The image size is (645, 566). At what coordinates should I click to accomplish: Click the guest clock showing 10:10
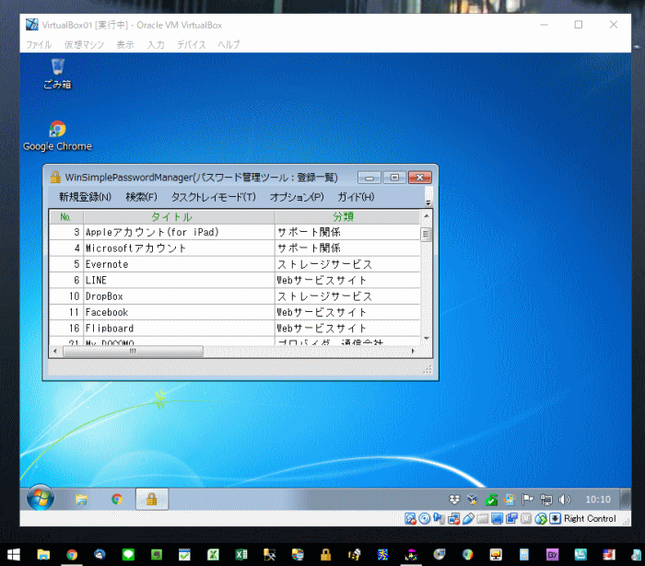point(598,500)
